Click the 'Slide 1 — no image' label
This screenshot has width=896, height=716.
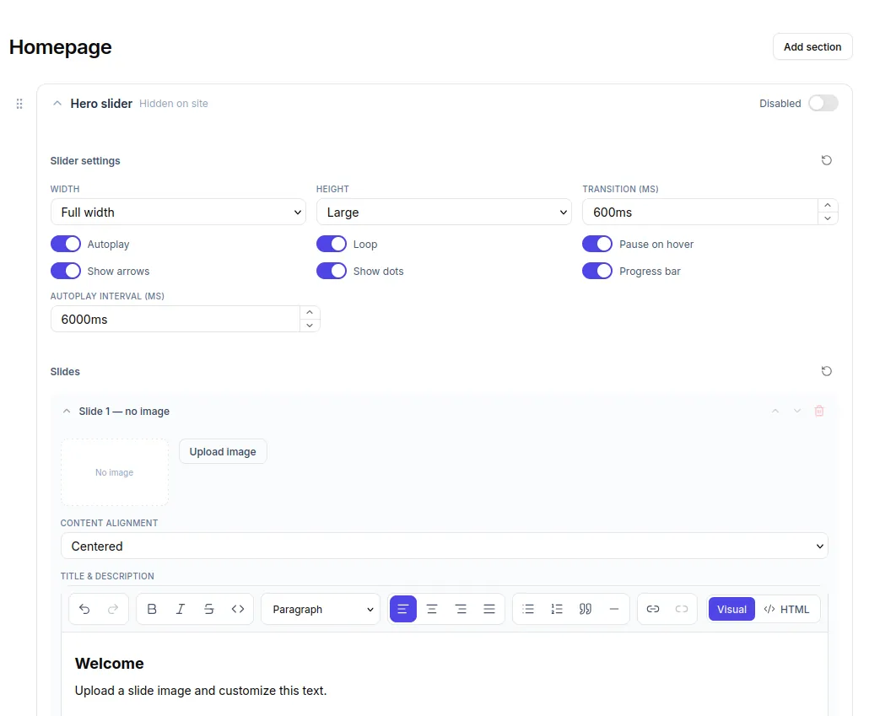[124, 411]
